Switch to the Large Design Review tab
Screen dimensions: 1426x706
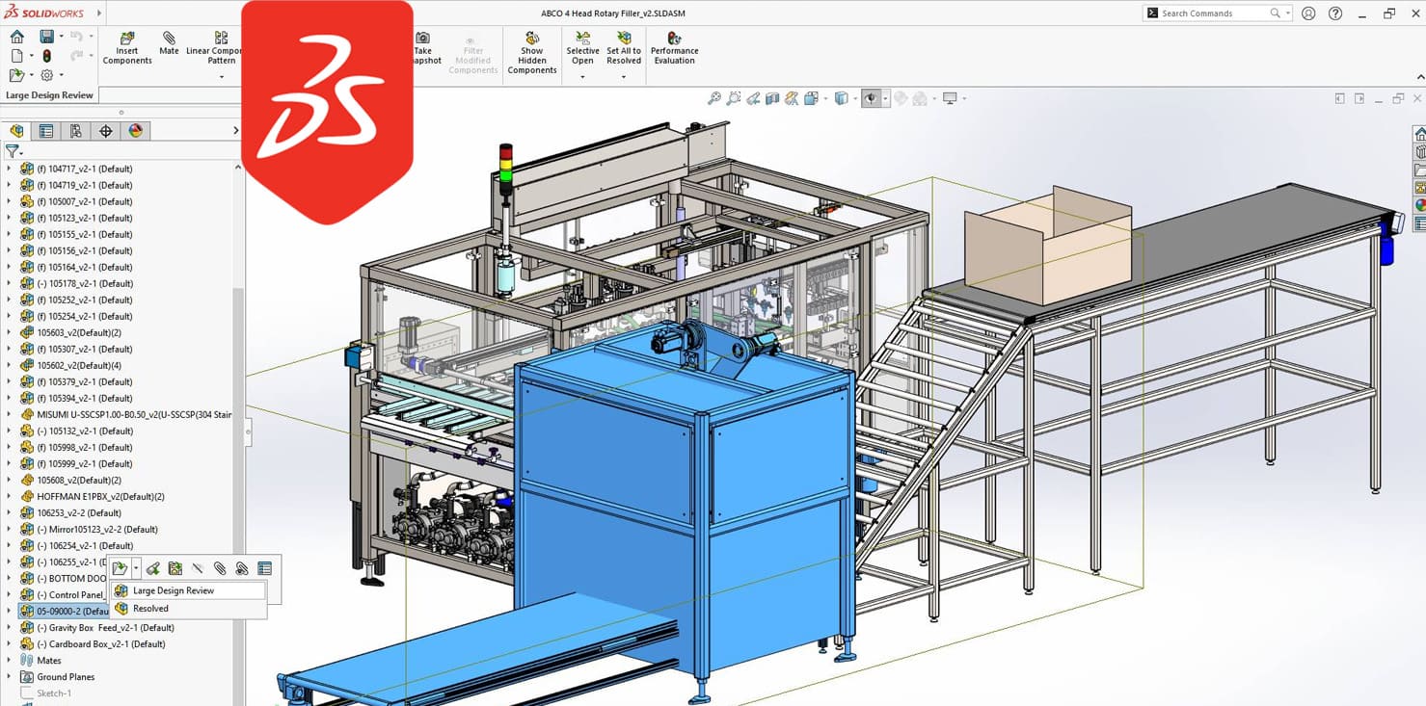(x=49, y=95)
